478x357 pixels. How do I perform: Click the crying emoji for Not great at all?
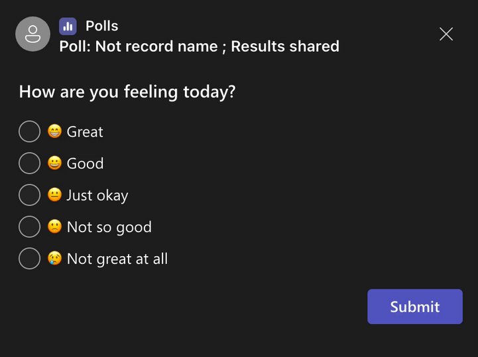click(55, 258)
